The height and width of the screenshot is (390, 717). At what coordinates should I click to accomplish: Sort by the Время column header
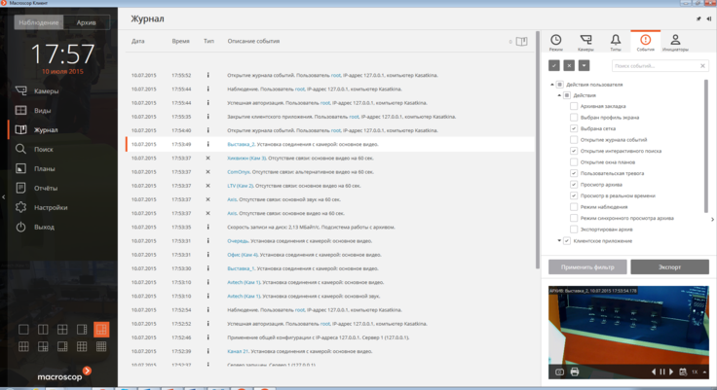pos(180,41)
